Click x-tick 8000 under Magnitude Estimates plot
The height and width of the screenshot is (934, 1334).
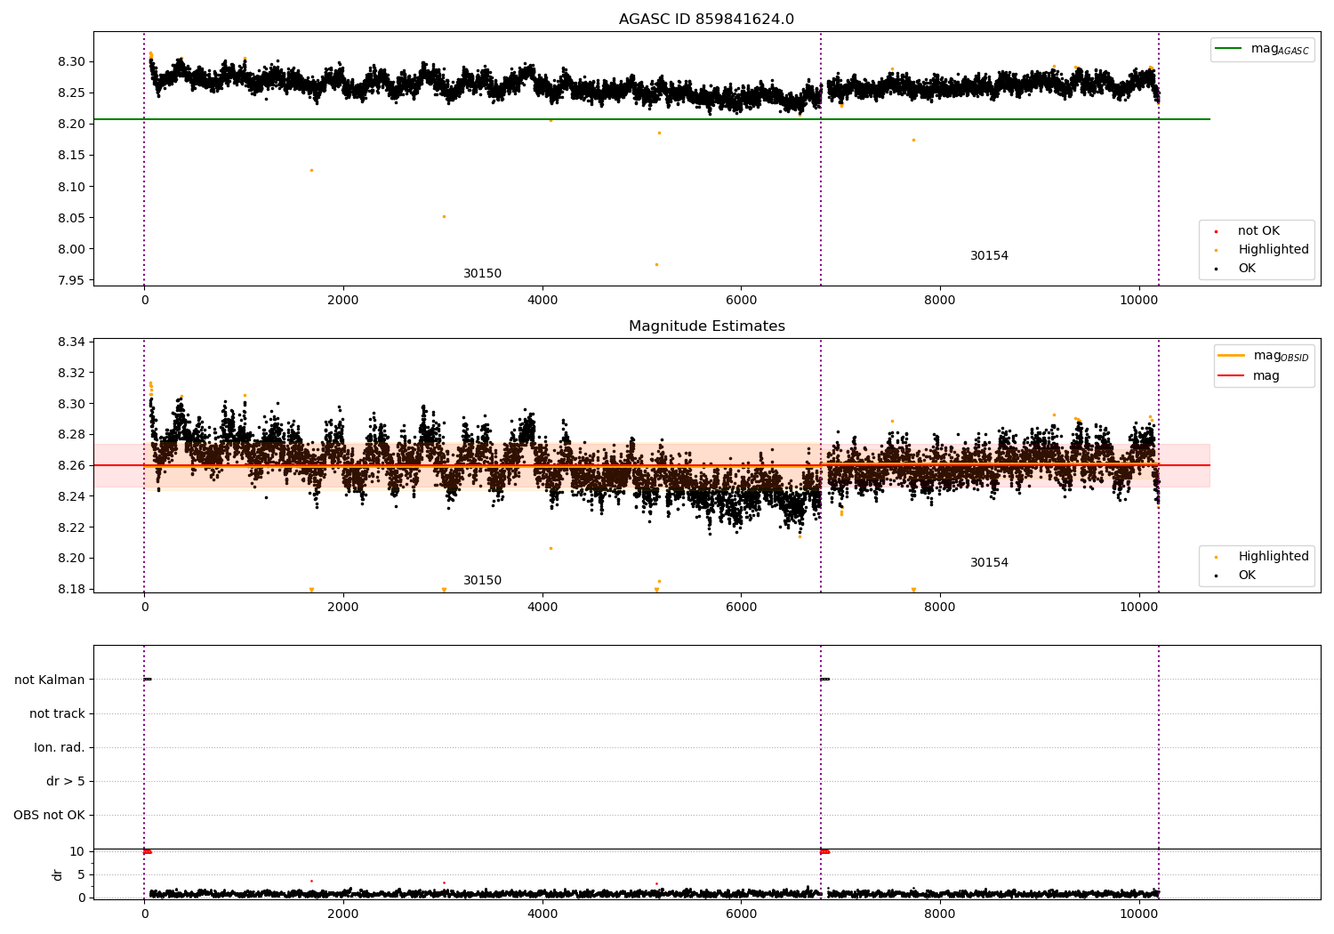940,608
